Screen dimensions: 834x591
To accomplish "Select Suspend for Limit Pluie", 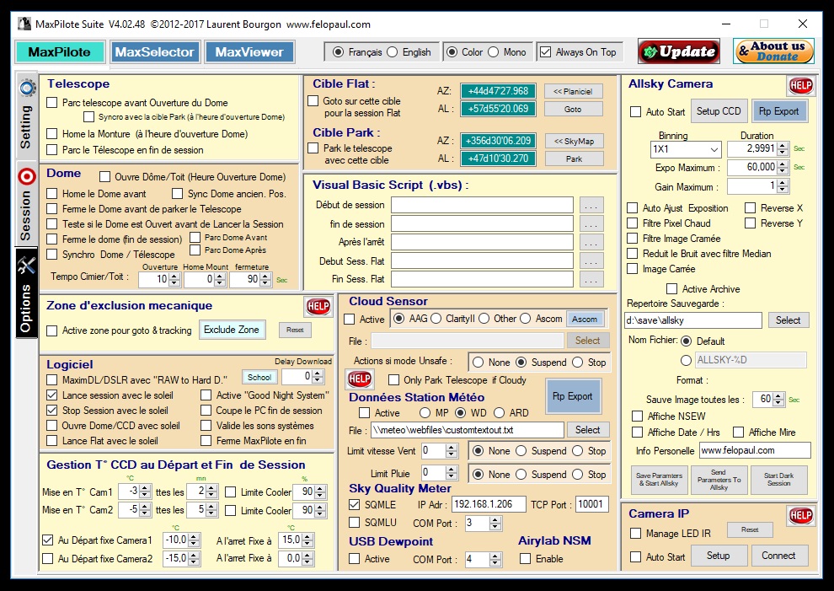I will pyautogui.click(x=521, y=475).
